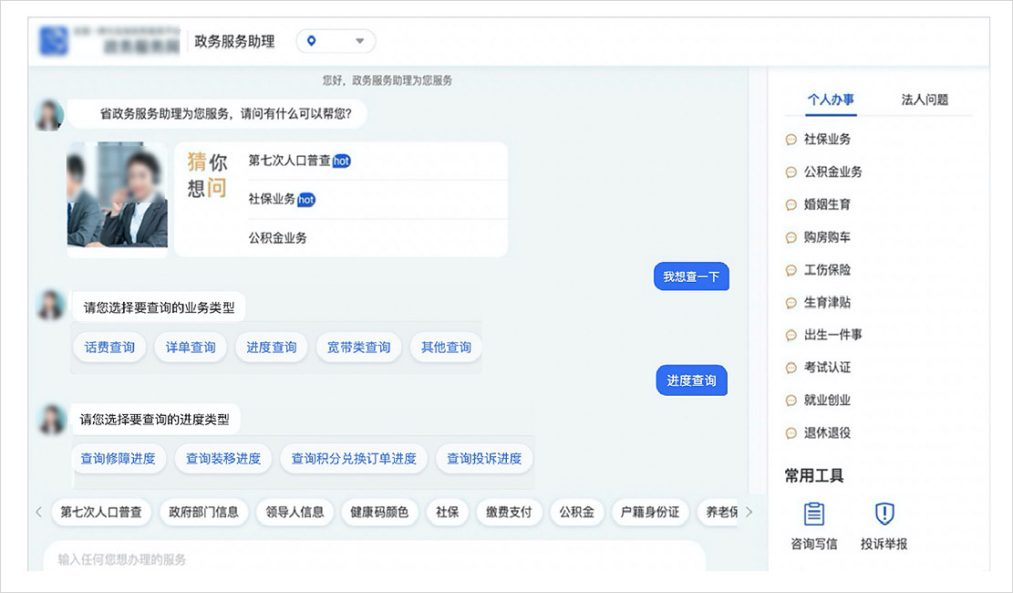
Task: Click the chat bubble icon beside 退休退役
Action: tap(791, 433)
